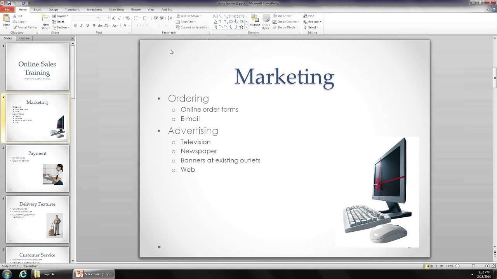Select the Delivery Features slide thumbnail
The width and height of the screenshot is (497, 279).
[37, 219]
